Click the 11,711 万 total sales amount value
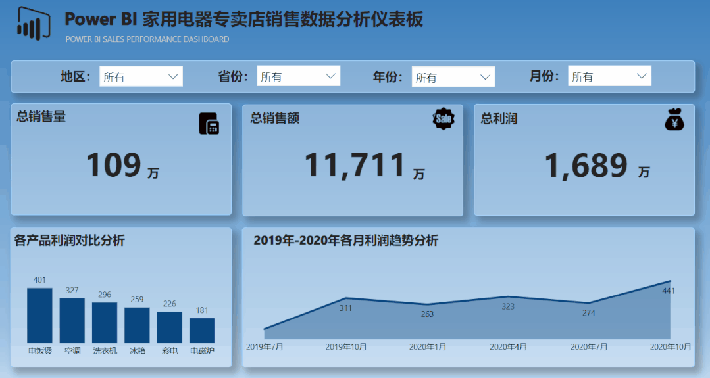The height and width of the screenshot is (378, 710). tap(365, 166)
